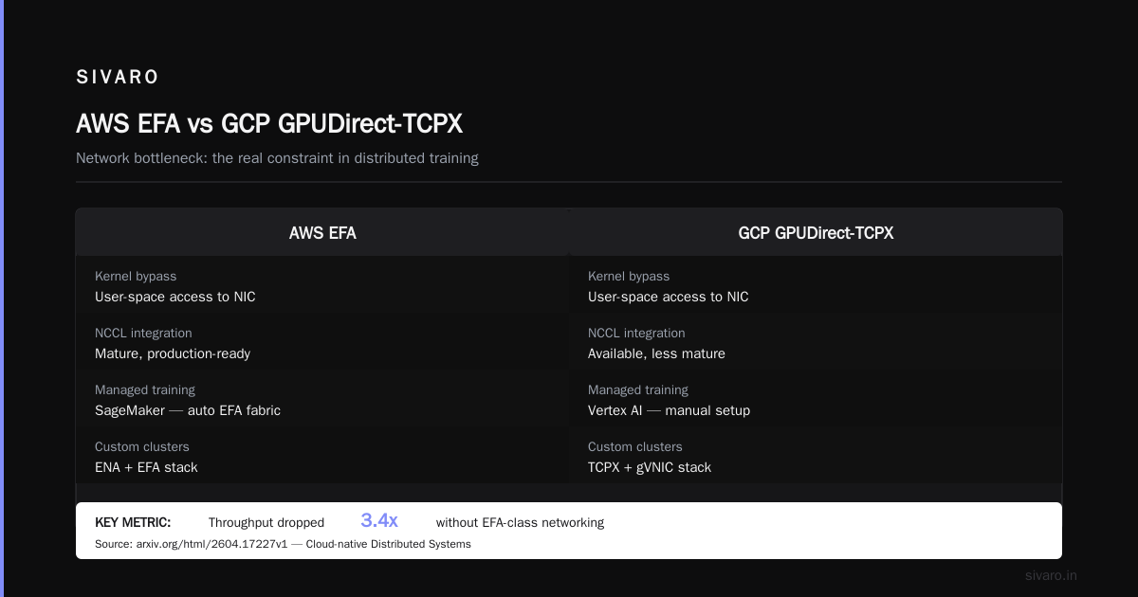Click NCCL integration label in GCP column

[636, 333]
